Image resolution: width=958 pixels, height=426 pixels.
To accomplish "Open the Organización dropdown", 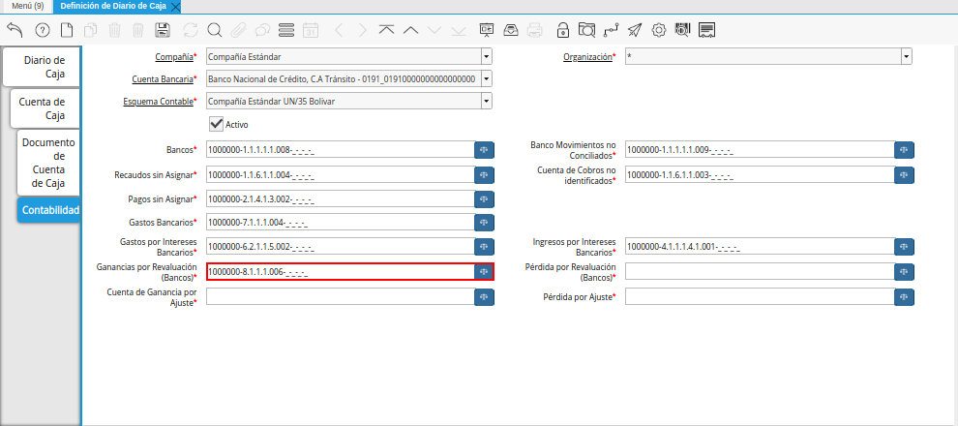I will click(x=906, y=57).
